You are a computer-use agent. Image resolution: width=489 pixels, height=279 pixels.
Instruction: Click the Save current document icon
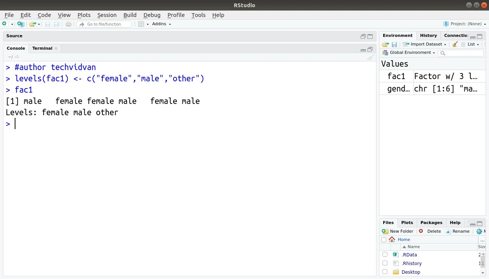(48, 24)
